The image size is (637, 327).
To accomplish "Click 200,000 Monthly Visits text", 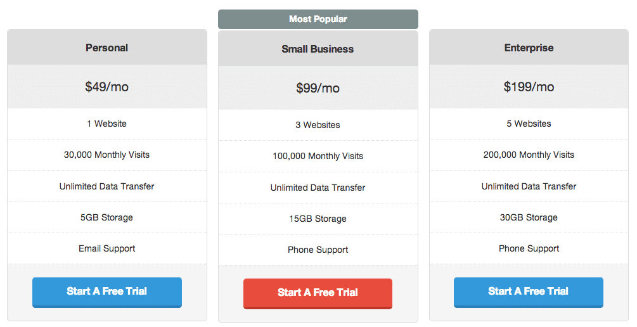I will [529, 155].
